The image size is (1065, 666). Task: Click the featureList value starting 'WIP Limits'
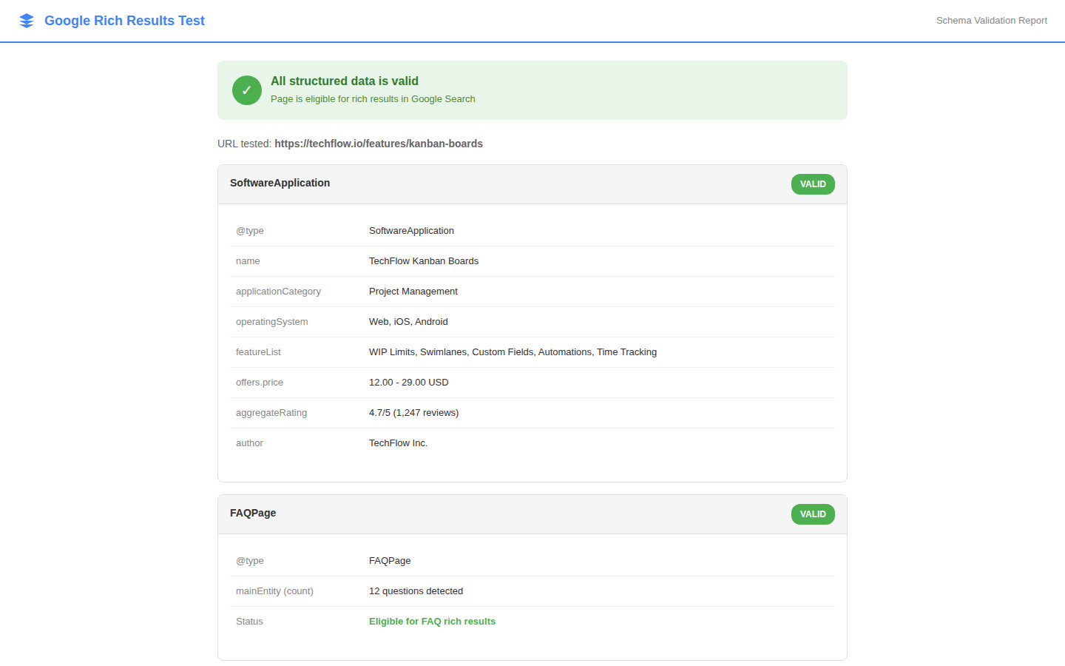click(513, 352)
